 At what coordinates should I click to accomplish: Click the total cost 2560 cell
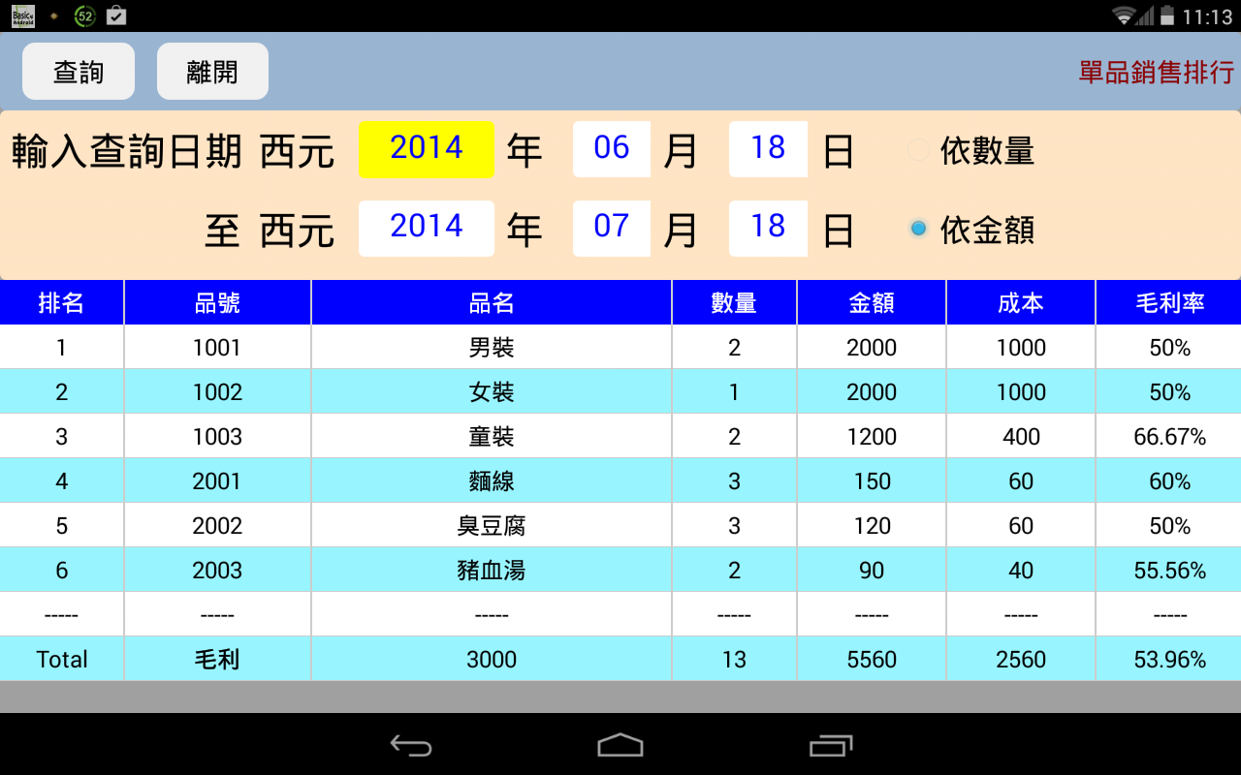(x=1021, y=659)
